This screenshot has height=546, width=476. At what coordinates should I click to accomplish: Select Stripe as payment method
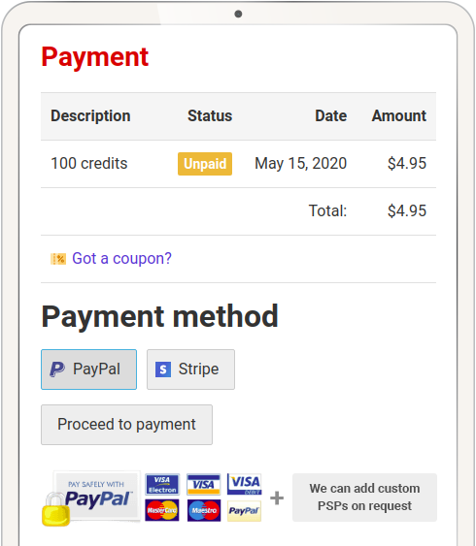coord(190,369)
